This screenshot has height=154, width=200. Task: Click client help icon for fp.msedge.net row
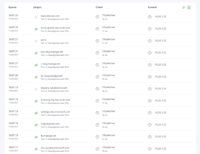click(x=150, y=137)
